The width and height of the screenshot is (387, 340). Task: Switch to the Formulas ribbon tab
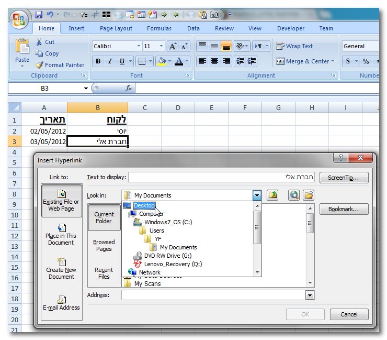click(x=158, y=28)
